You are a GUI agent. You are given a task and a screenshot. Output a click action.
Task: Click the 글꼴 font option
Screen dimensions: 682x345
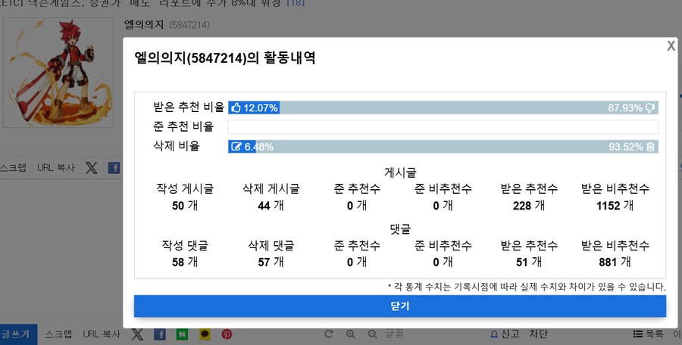pyautogui.click(x=395, y=334)
